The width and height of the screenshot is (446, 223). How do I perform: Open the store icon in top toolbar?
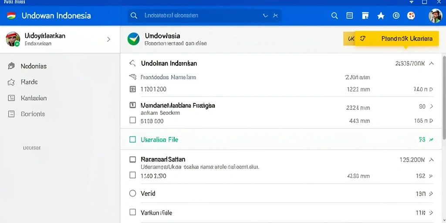coord(365,16)
